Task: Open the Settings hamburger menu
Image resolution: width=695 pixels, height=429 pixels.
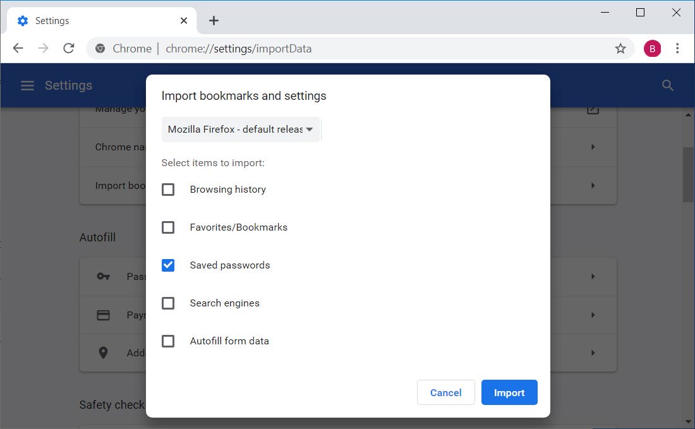Action: coord(27,85)
